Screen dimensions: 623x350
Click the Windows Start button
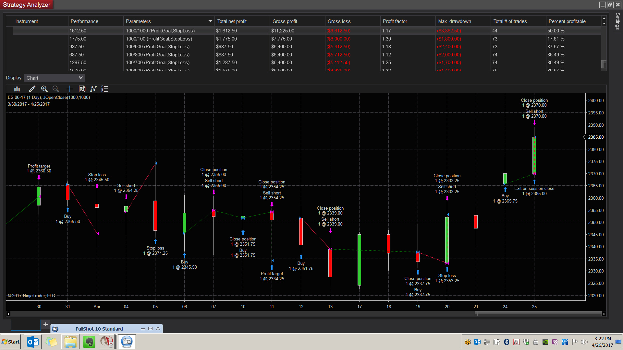pyautogui.click(x=11, y=342)
